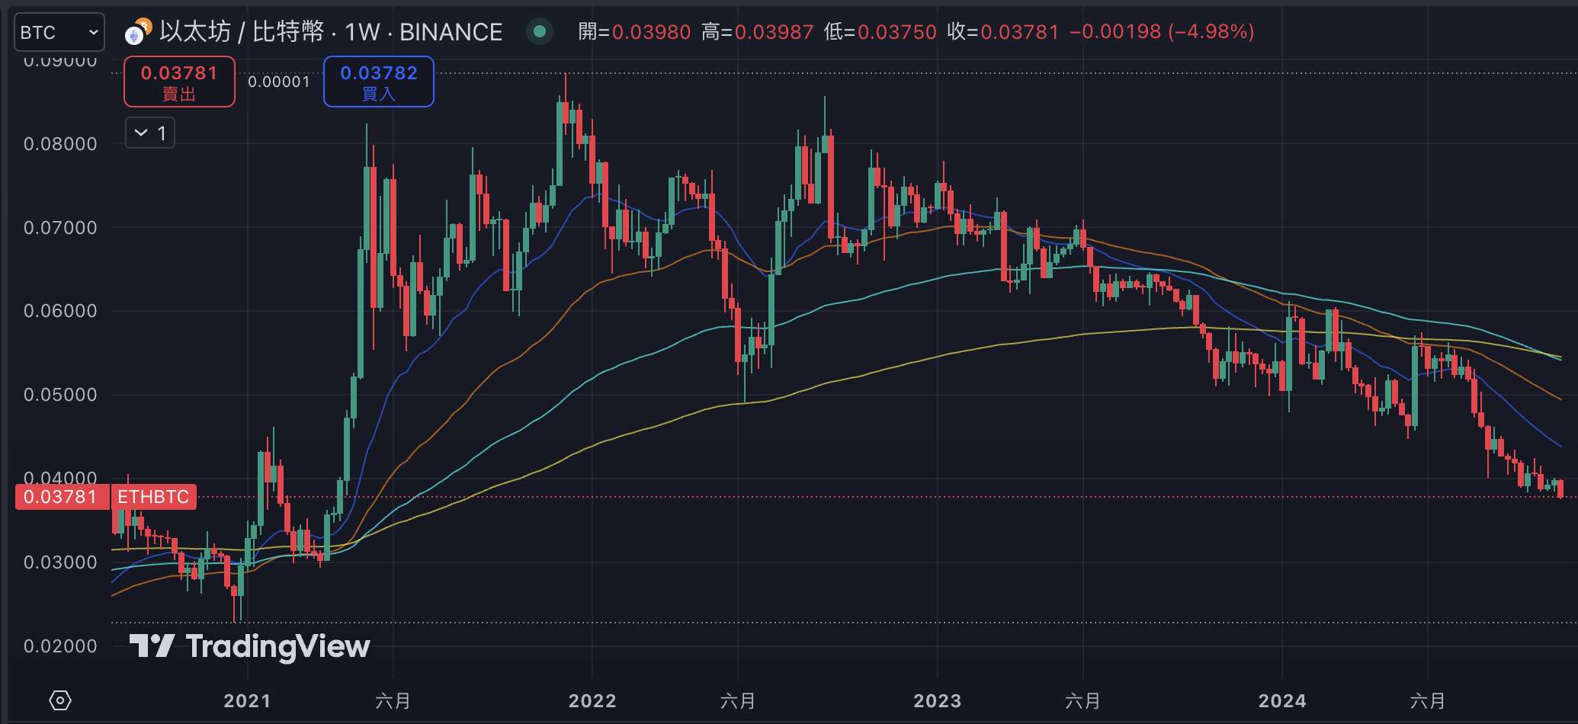This screenshot has height=724, width=1578.
Task: Click the 以太坊 / 比特幣 symbol title
Action: coord(331,32)
